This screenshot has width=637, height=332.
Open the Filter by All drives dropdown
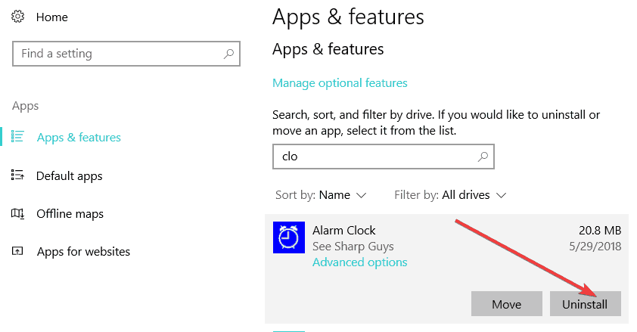450,195
